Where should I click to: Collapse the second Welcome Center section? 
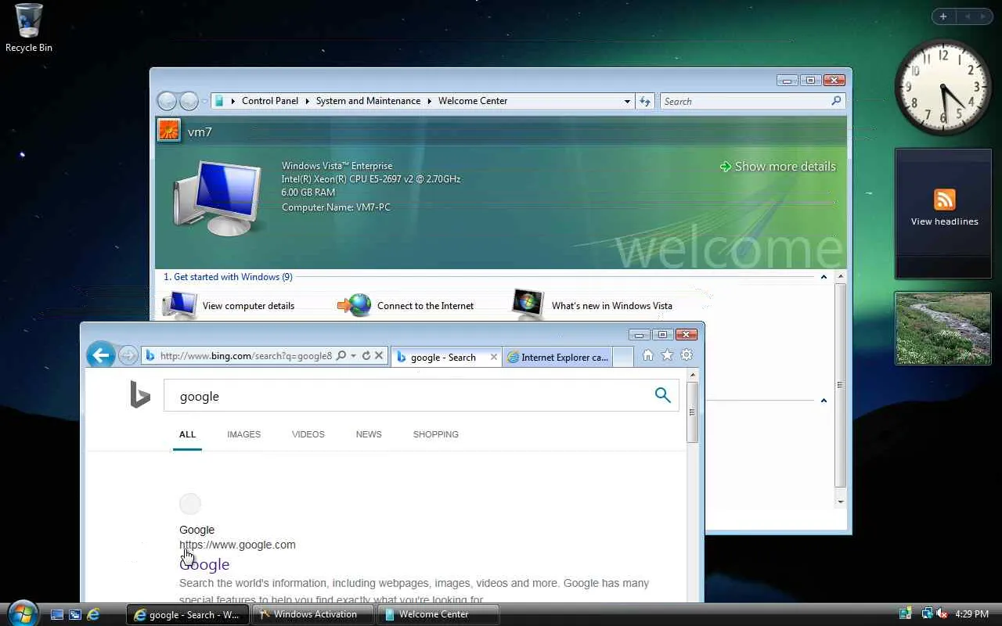click(824, 401)
